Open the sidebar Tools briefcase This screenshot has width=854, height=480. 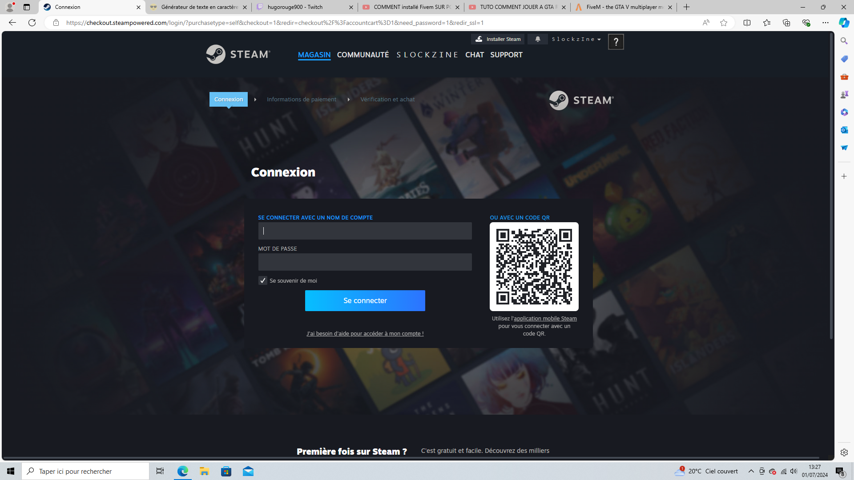pos(844,76)
